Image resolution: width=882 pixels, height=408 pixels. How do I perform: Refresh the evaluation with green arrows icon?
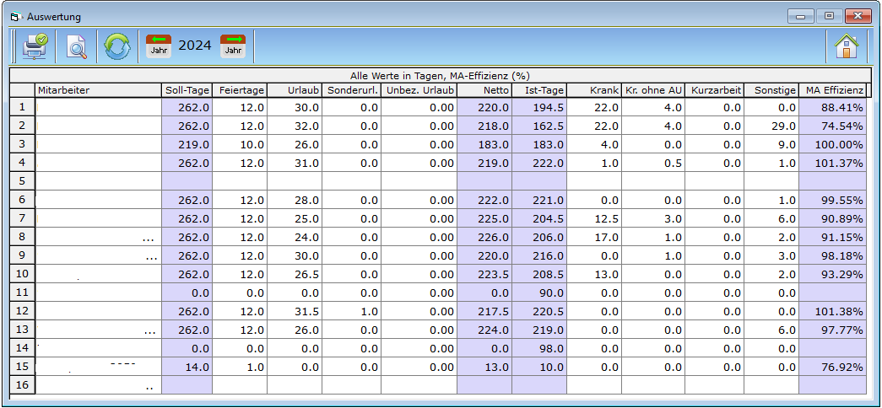pyautogui.click(x=117, y=46)
